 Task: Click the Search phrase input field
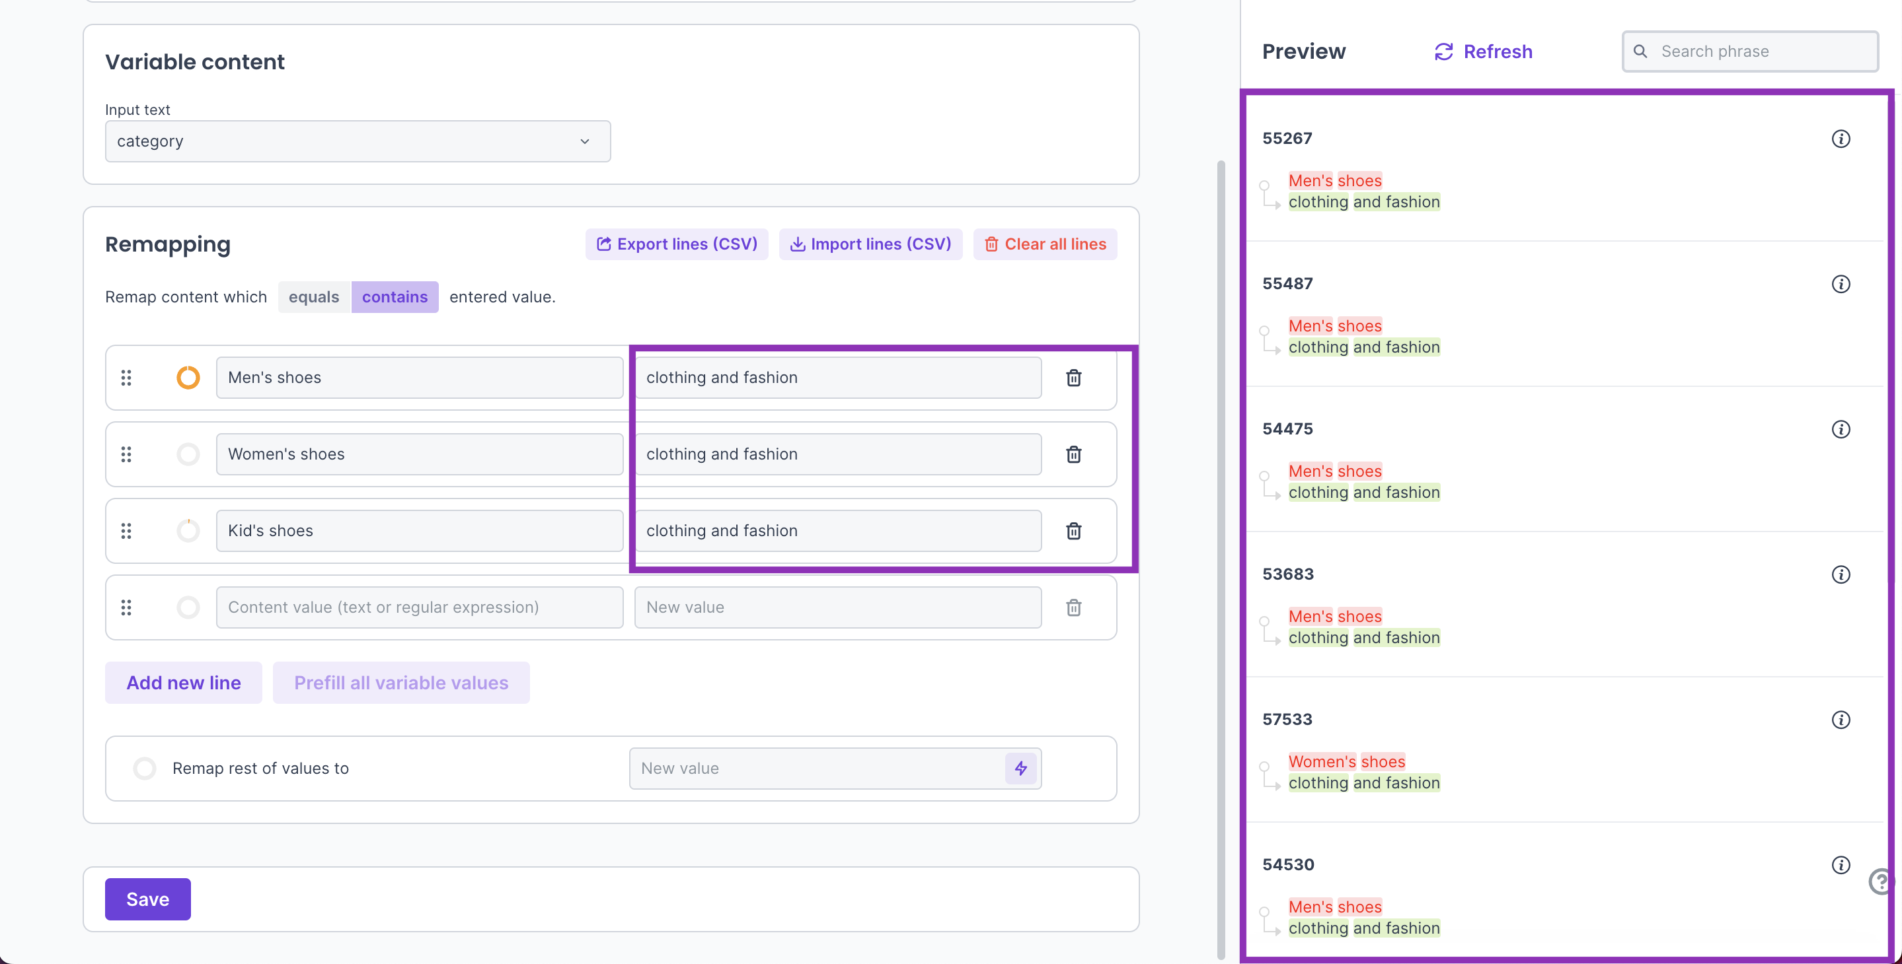click(1761, 52)
